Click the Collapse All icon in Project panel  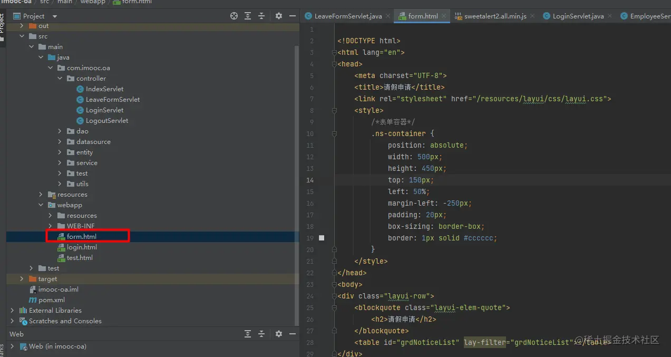261,16
